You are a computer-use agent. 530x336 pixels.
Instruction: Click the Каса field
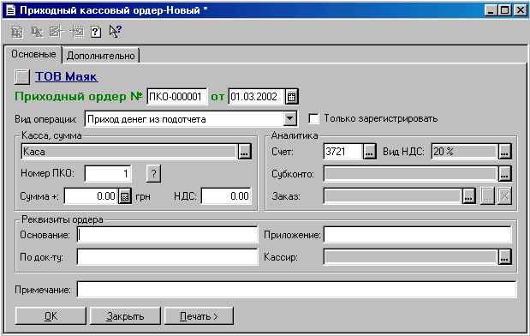129,152
